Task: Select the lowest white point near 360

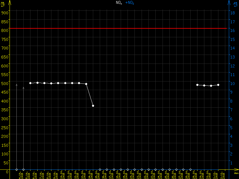Action: (93, 106)
